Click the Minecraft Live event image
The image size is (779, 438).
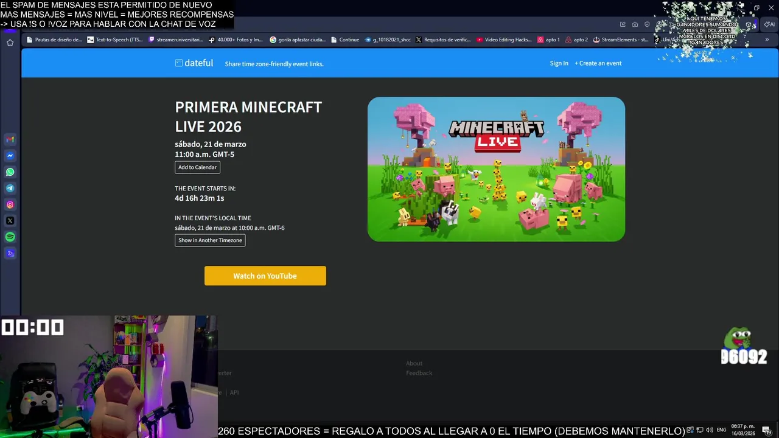point(496,169)
